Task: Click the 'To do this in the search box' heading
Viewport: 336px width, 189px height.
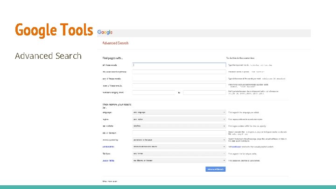Action: (x=240, y=58)
